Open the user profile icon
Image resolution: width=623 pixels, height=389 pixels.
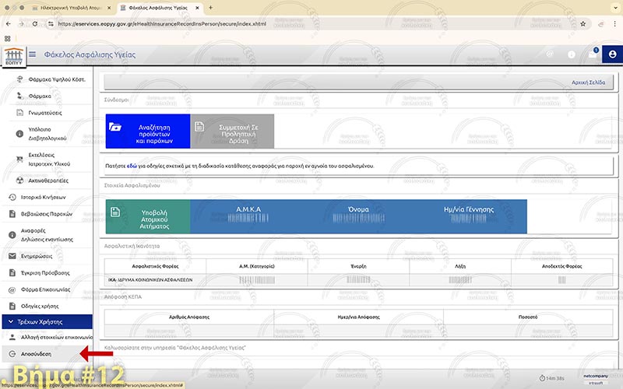(x=612, y=54)
